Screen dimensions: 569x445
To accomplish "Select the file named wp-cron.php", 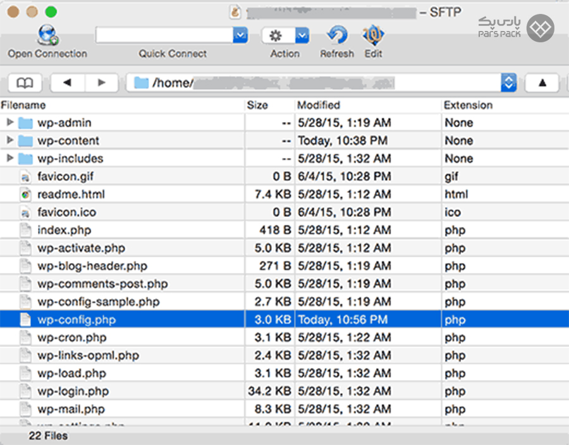I will click(72, 338).
